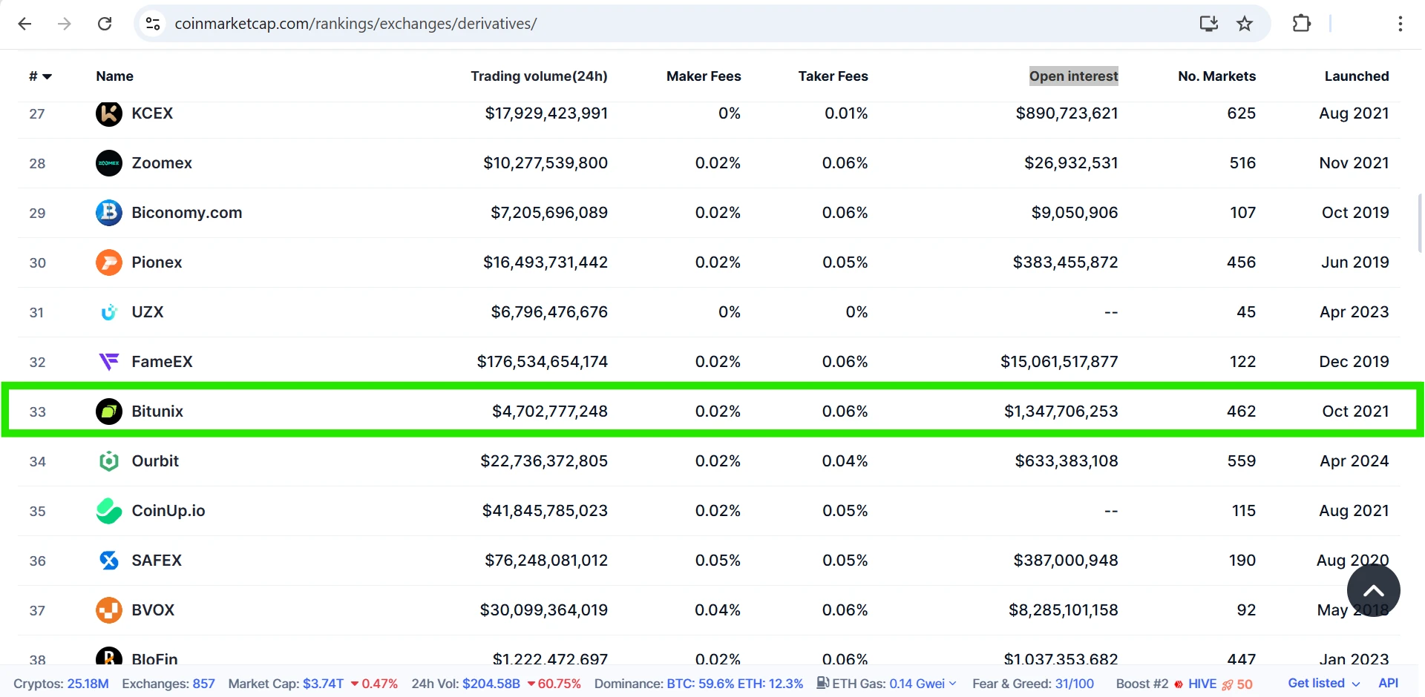Open the CoinUp.io exchange link
The height and width of the screenshot is (697, 1425).
click(x=168, y=511)
